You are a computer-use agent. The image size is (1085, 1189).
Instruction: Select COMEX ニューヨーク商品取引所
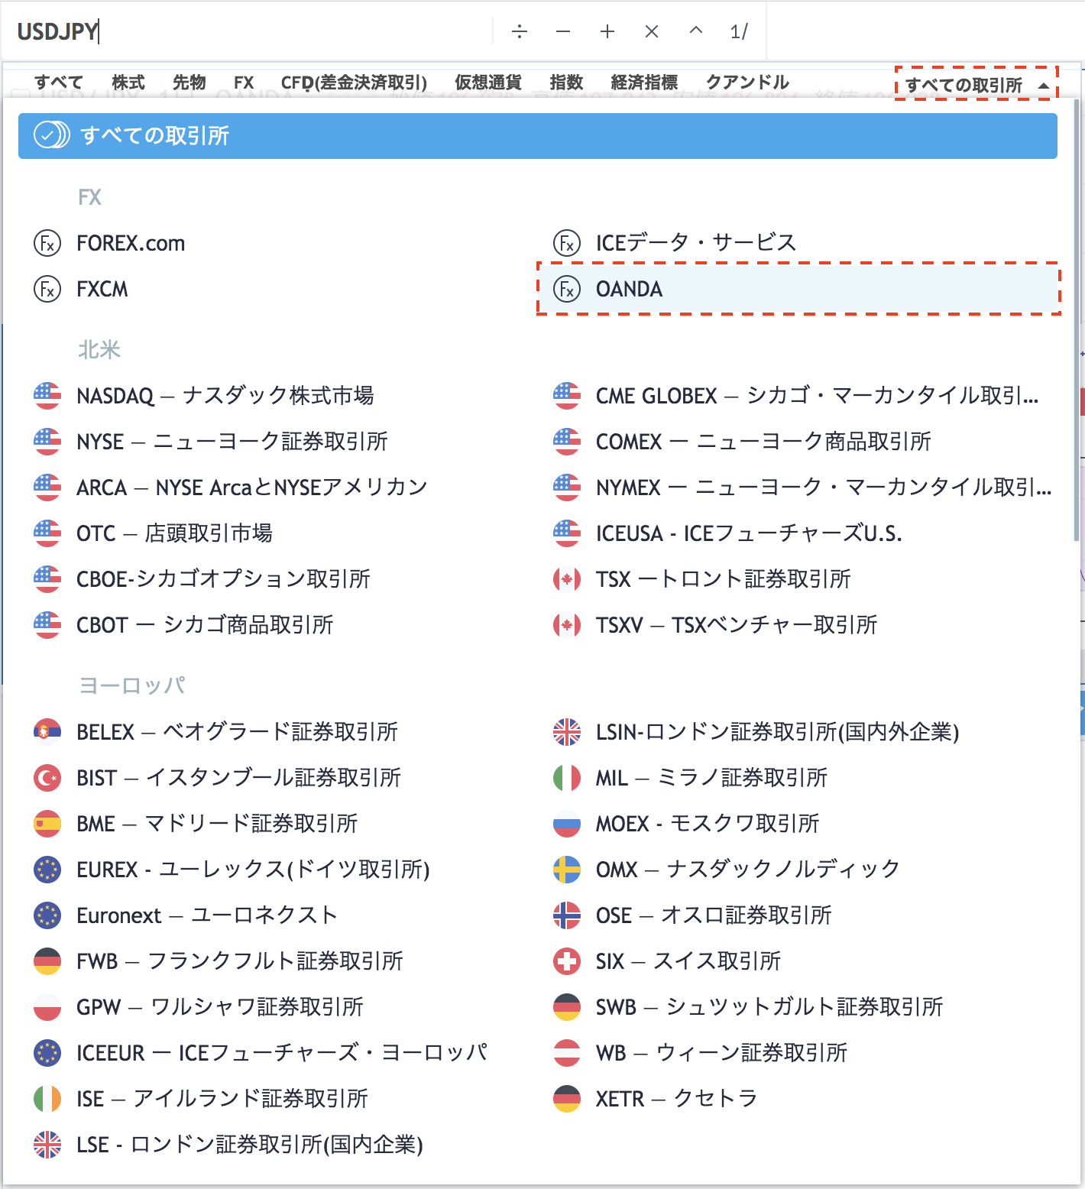coord(798,442)
